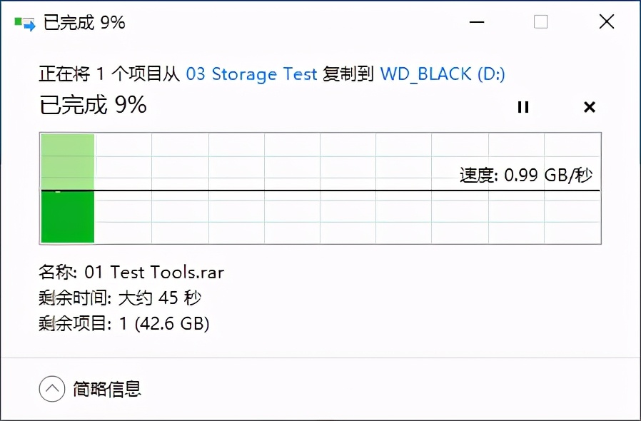This screenshot has width=641, height=421.
Task: Cancel the transfer using the X beside pause
Action: tap(590, 107)
